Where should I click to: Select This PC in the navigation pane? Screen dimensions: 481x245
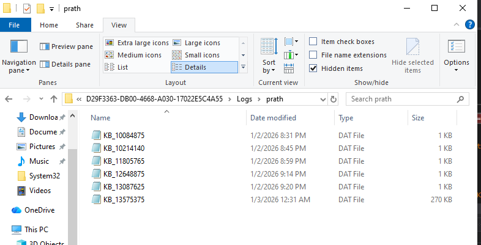coord(30,229)
